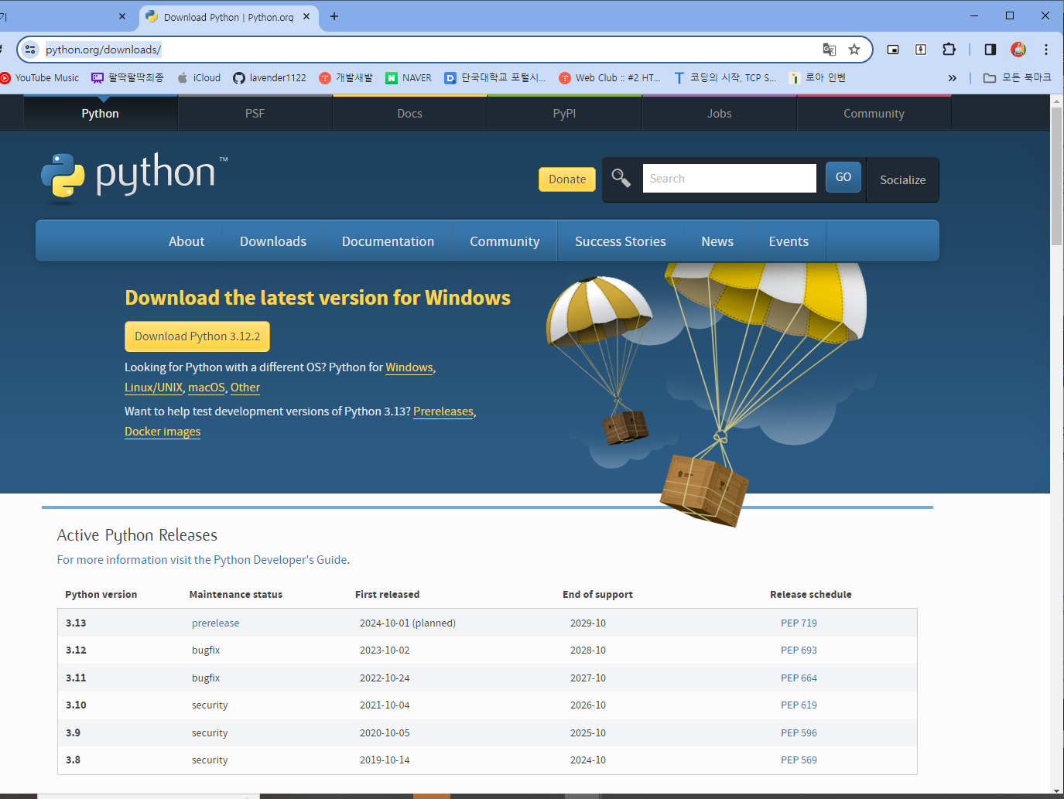Follow the Windows link
This screenshot has height=799, width=1064.
[409, 367]
